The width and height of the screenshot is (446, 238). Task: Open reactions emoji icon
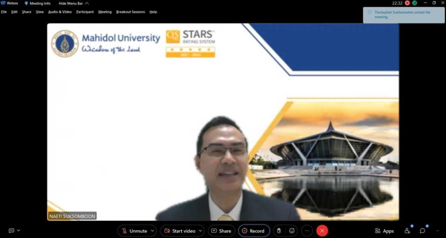[x=292, y=231]
